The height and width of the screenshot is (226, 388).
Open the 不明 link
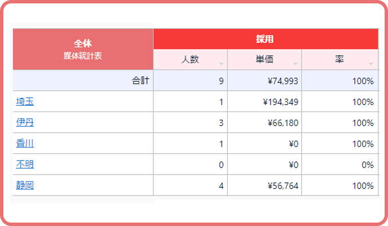click(25, 164)
